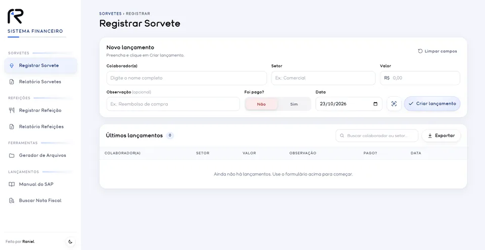This screenshot has width=485, height=250.
Task: Click the Raniel credit link
Action: [x=28, y=241]
